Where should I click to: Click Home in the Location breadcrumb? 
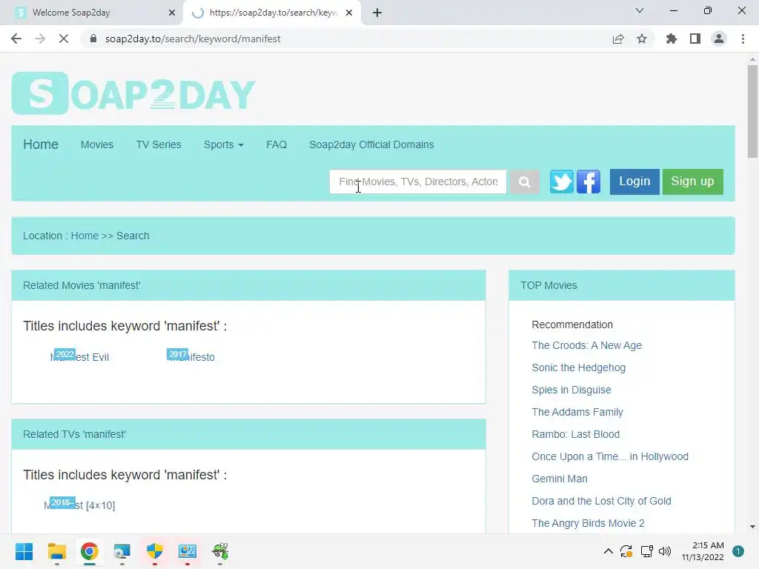pyautogui.click(x=84, y=236)
